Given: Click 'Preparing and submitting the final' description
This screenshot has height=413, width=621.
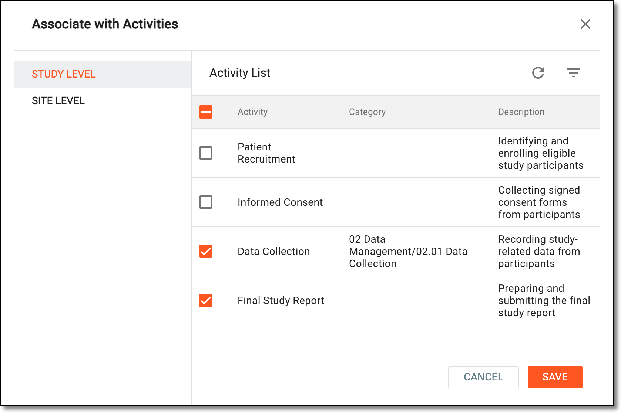Looking at the screenshot, I should click(544, 300).
